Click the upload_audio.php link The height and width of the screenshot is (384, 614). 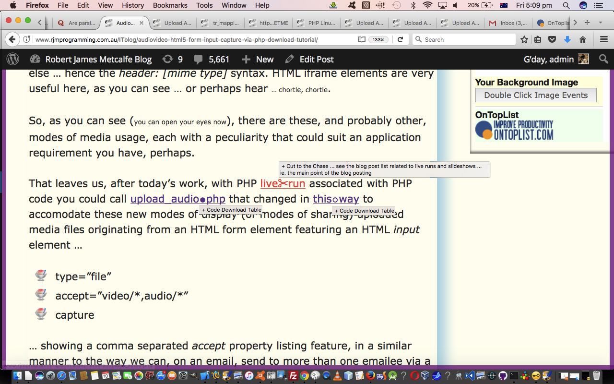177,199
